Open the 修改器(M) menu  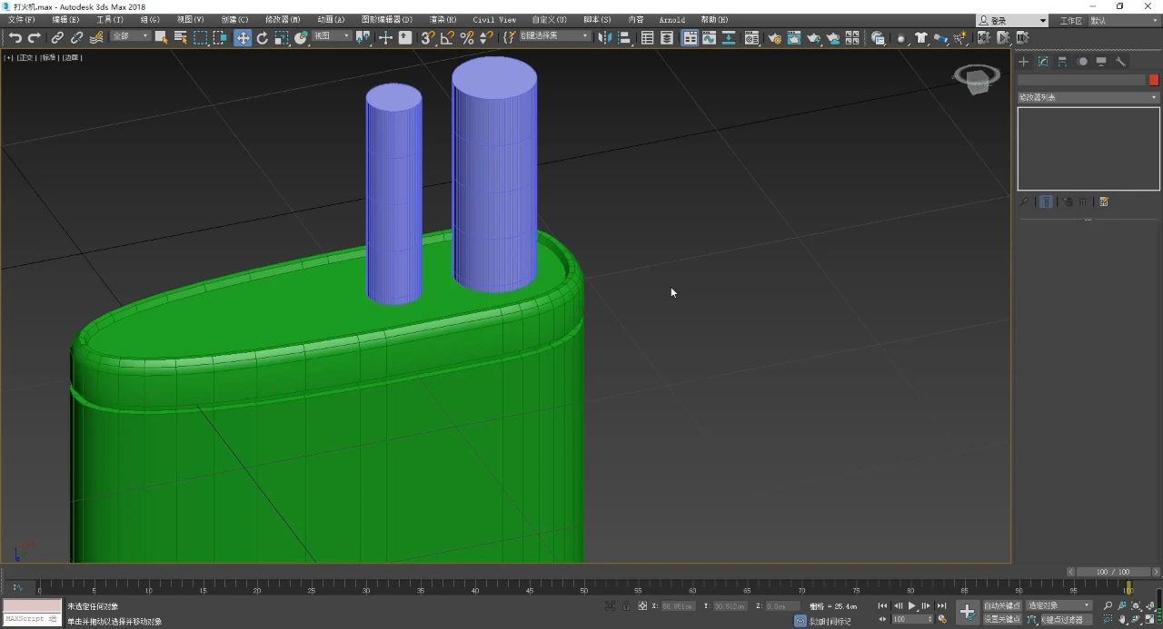pyautogui.click(x=283, y=19)
